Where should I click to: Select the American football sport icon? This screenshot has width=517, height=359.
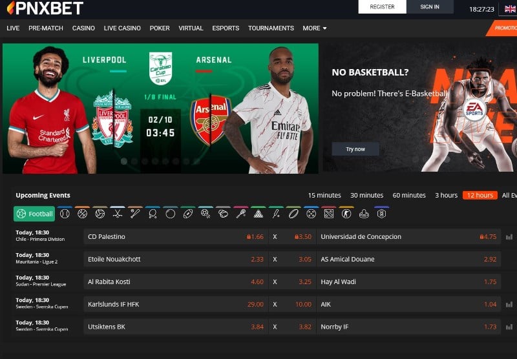point(188,214)
